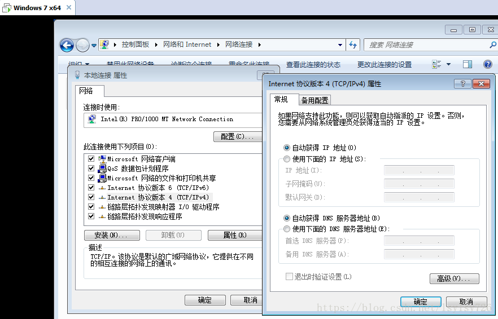Viewport: 498px width, 319px height.
Task: Uncheck Internet 协议版本 6 (TCP/IPv6) checkbox
Action: pyautogui.click(x=91, y=188)
